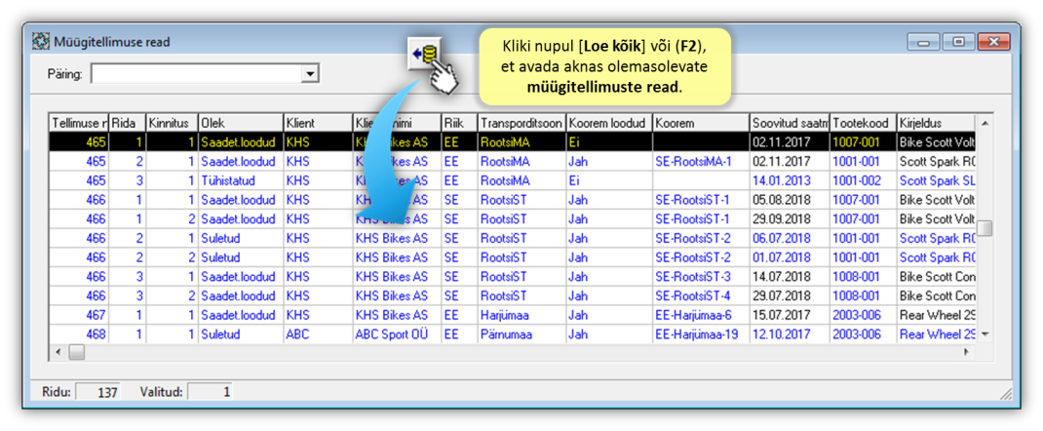Click inside the Päring combo box field
The height and width of the screenshot is (431, 1043).
coord(195,74)
